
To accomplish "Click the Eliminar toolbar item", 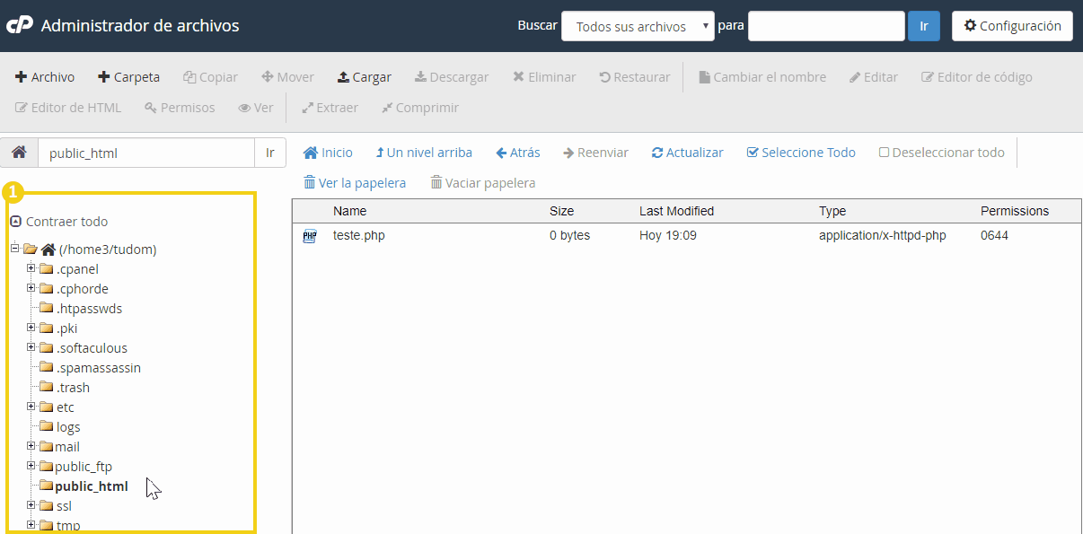I will [x=544, y=77].
